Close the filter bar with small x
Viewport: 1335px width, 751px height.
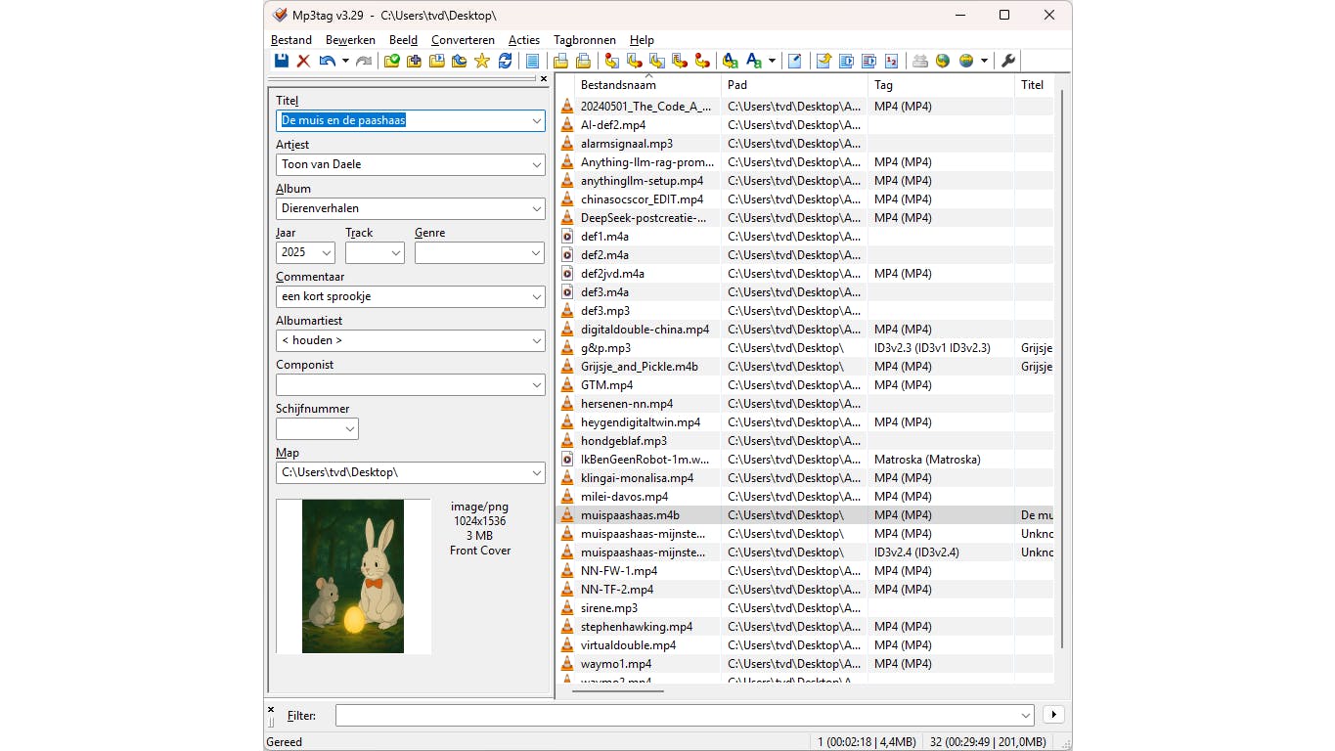[x=271, y=709]
